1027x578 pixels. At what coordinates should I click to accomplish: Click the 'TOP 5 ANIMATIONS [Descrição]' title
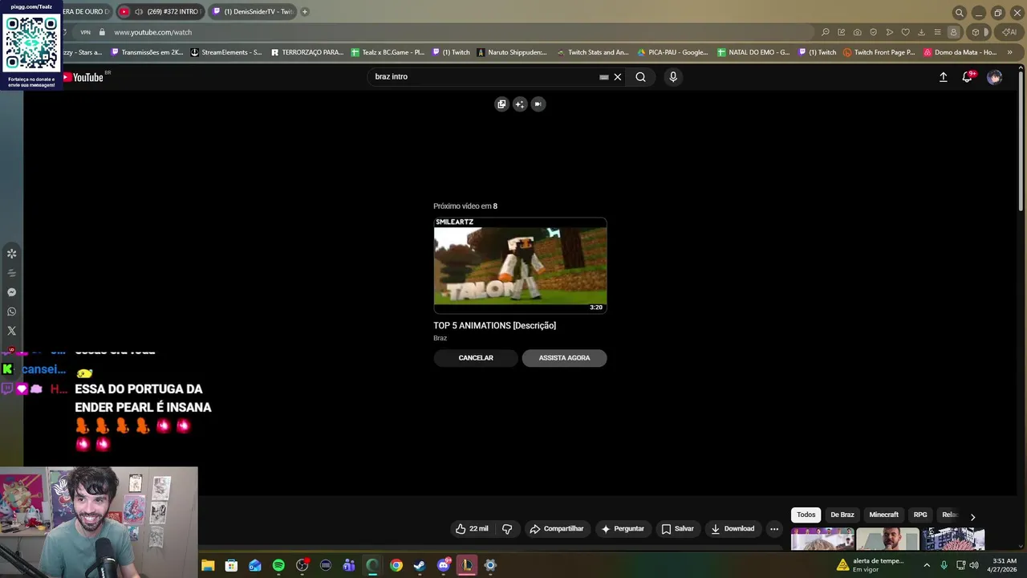tap(494, 325)
